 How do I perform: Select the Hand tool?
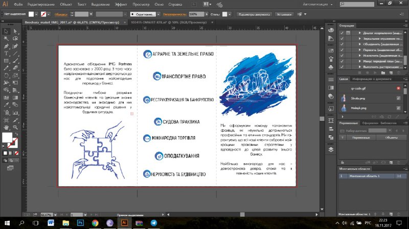point(6,128)
